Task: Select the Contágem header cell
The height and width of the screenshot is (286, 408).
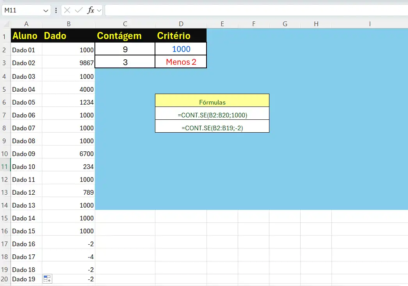Action: [125, 36]
